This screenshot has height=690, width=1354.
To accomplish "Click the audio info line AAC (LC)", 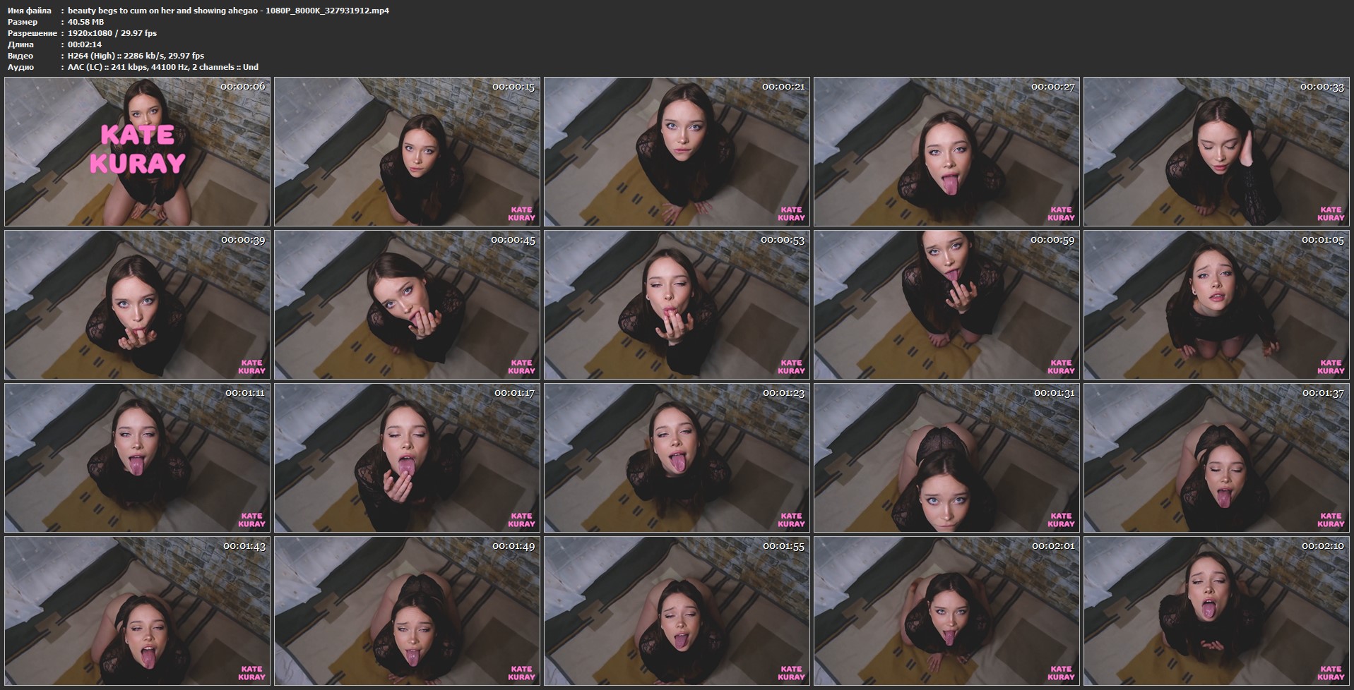I will [163, 67].
